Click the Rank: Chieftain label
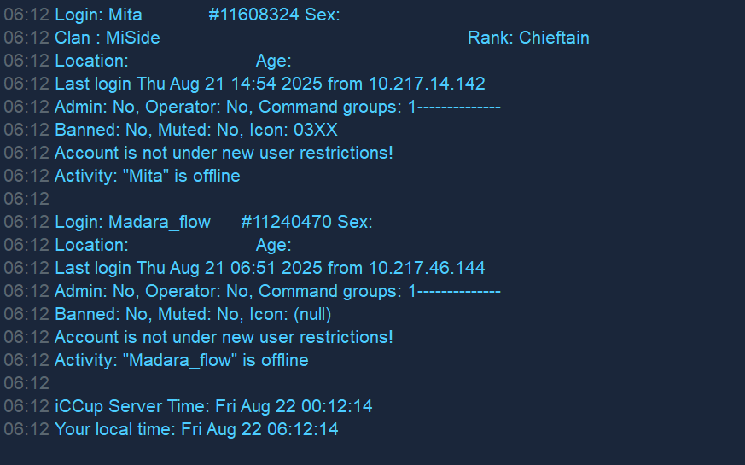Screen dimensions: 745x465 point(528,38)
